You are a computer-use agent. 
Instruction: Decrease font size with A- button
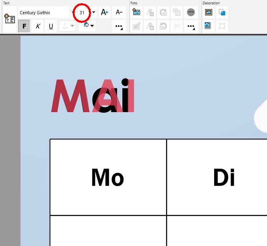coord(119,12)
